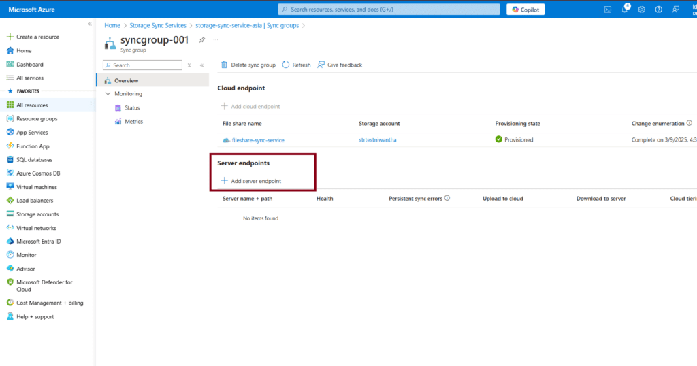This screenshot has height=366, width=697.
Task: Collapse the resource menu panel
Action: click(x=201, y=65)
